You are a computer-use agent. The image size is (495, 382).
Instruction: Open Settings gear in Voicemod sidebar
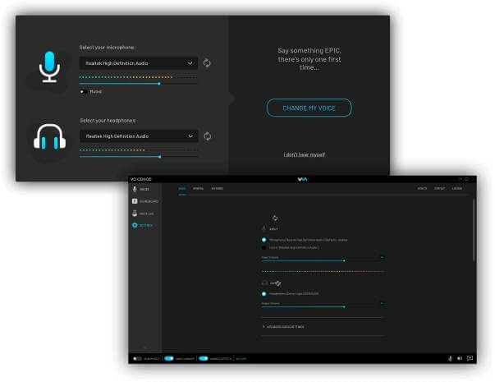(x=142, y=225)
